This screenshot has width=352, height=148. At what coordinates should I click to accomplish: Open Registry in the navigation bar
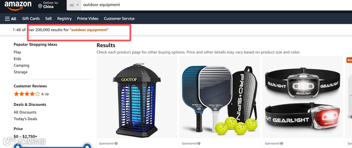tap(64, 18)
